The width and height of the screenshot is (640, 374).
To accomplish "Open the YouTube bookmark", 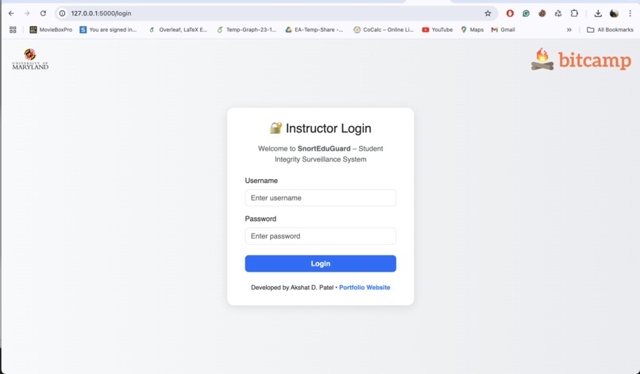I will coord(438,30).
